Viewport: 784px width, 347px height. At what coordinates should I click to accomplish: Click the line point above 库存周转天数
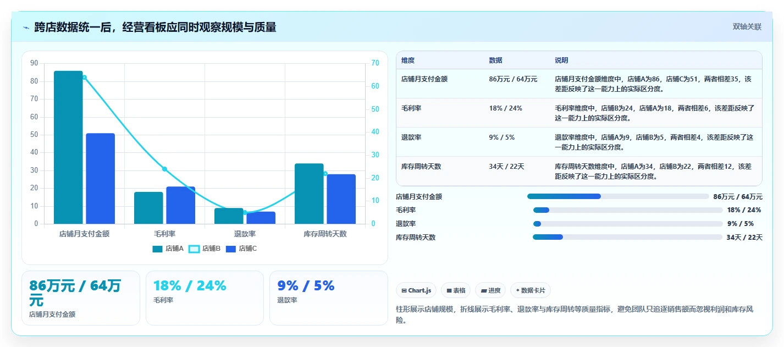point(325,174)
